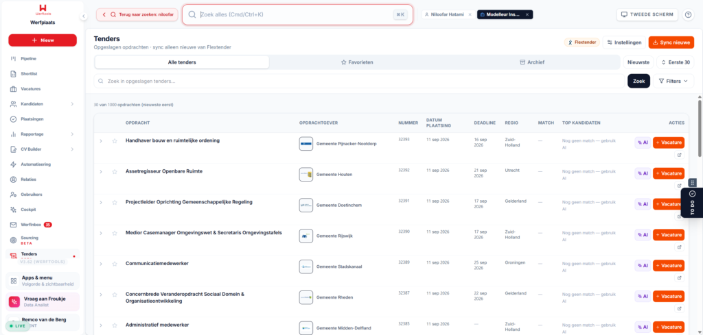Open the help question mark icon
This screenshot has height=335, width=703.
click(687, 15)
